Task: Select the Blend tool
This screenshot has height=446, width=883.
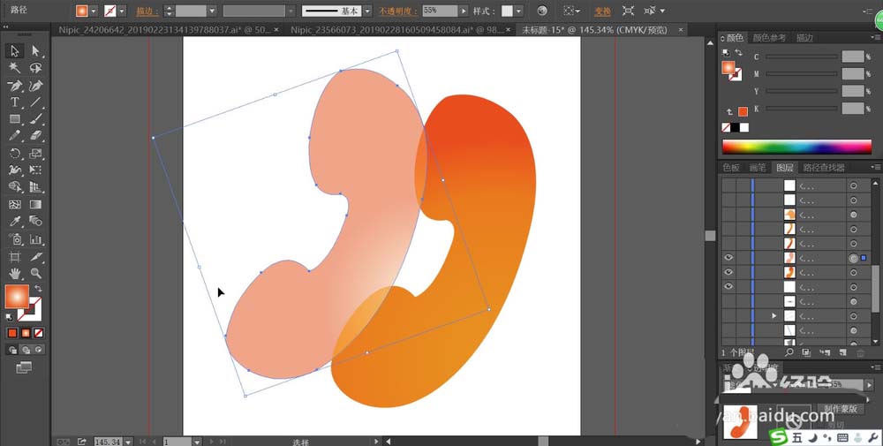Action: pyautogui.click(x=35, y=222)
